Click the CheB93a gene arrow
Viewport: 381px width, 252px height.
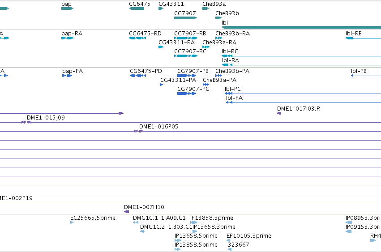pos(206,9)
